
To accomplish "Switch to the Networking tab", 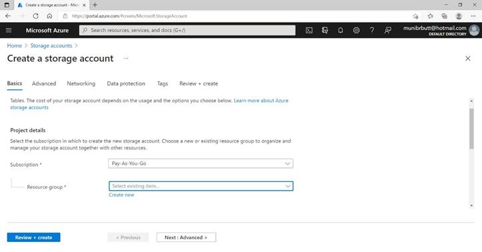I will pyautogui.click(x=81, y=83).
